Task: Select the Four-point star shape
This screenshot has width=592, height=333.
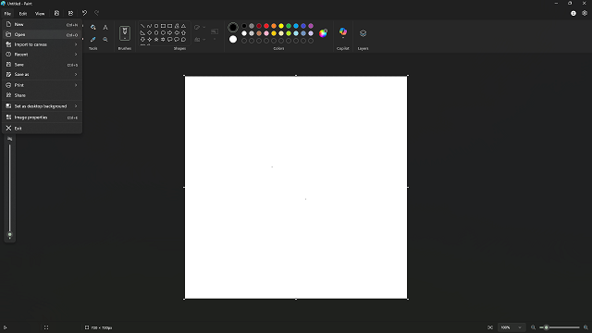Action: (150, 39)
